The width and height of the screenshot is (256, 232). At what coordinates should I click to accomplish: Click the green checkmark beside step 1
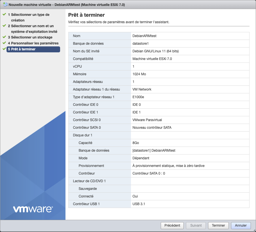pyautogui.click(x=4, y=14)
